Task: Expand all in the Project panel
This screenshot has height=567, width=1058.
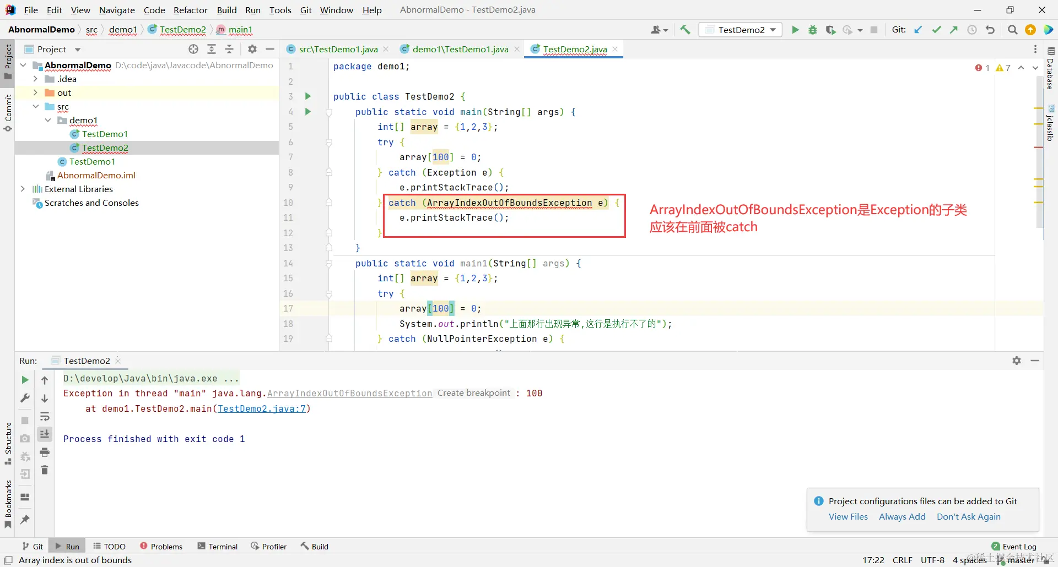Action: tap(212, 49)
